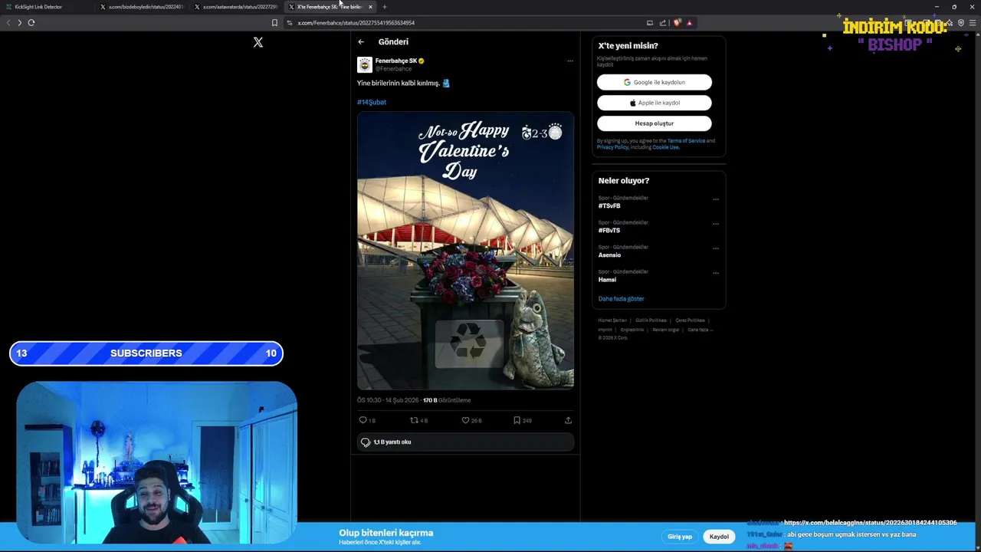Open a new browser tab with plus
981x552 pixels.
pos(385,7)
